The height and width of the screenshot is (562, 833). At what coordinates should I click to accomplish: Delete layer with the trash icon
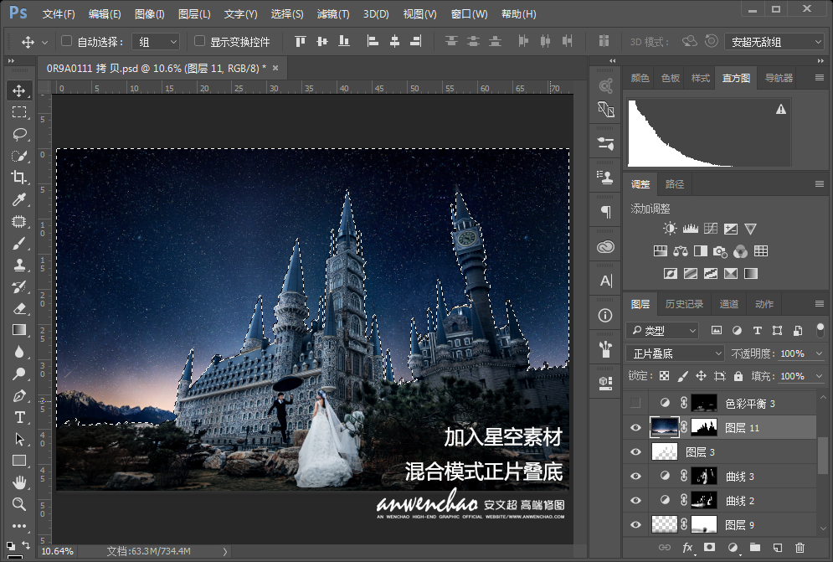click(x=800, y=547)
